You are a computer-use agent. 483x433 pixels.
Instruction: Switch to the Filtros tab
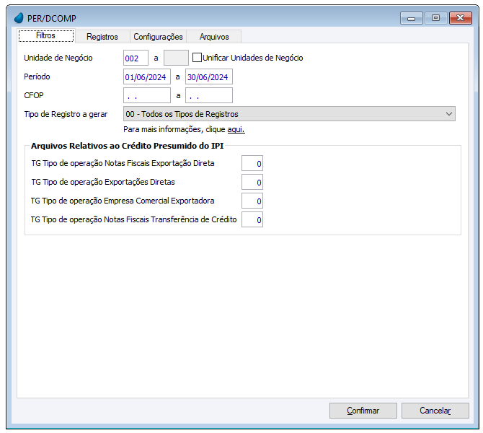pos(46,36)
